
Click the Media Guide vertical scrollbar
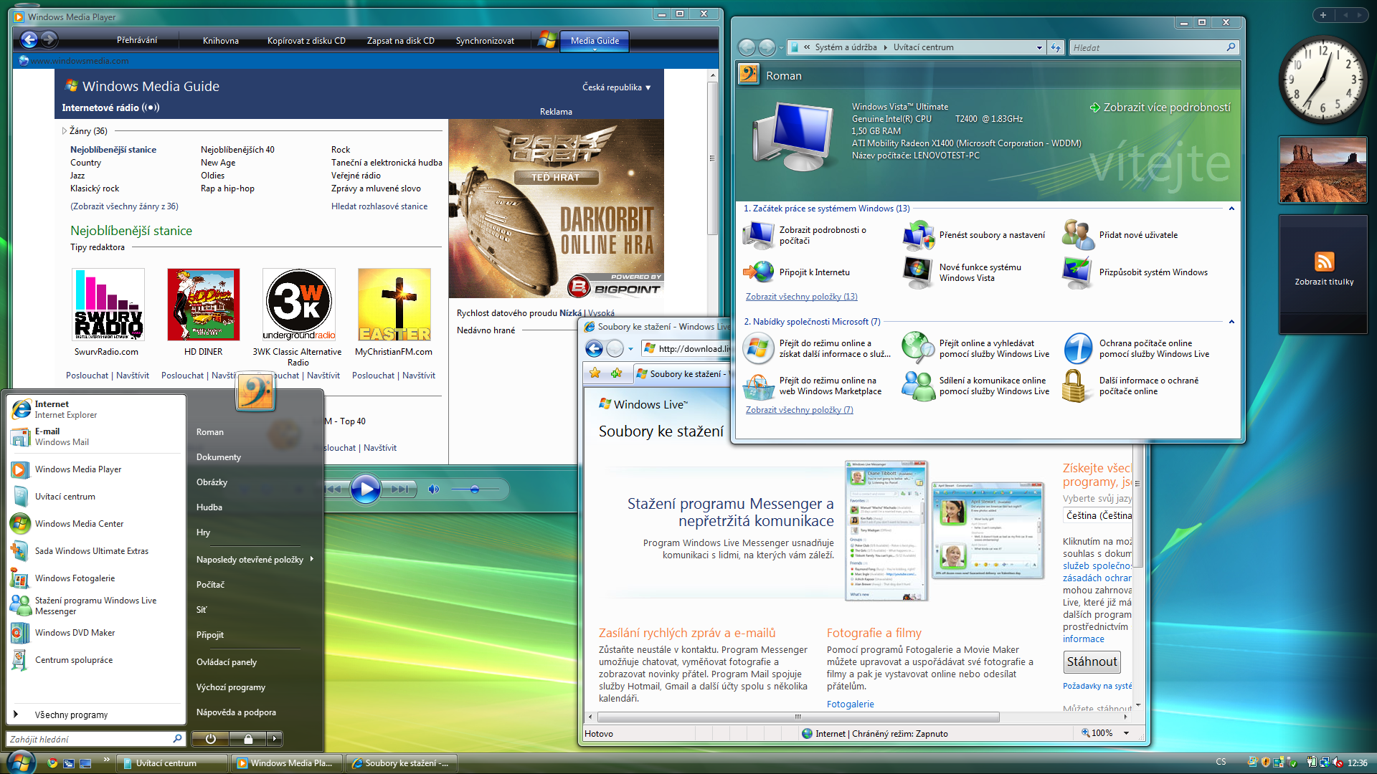pos(712,158)
